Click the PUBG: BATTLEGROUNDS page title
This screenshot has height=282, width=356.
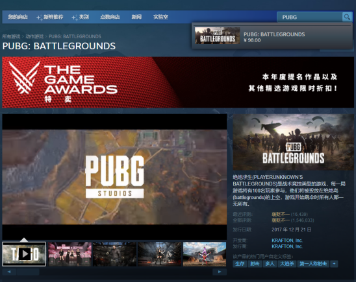coord(59,46)
